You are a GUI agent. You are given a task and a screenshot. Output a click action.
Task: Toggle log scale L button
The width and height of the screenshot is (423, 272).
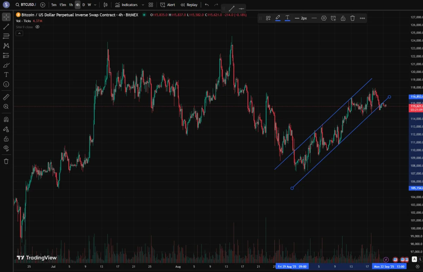pyautogui.click(x=421, y=259)
